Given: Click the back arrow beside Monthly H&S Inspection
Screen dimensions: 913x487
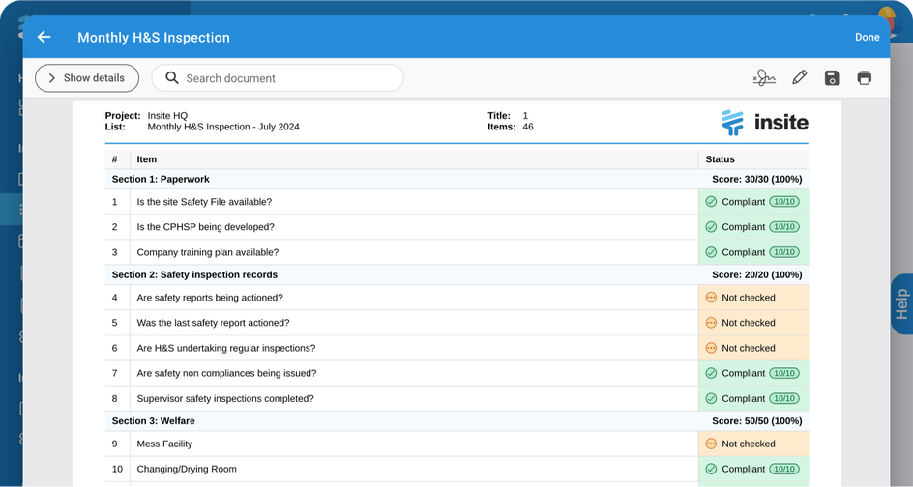Looking at the screenshot, I should pyautogui.click(x=44, y=37).
